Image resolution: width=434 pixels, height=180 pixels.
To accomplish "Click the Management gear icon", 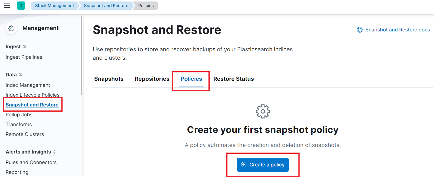I will click(x=11, y=28).
